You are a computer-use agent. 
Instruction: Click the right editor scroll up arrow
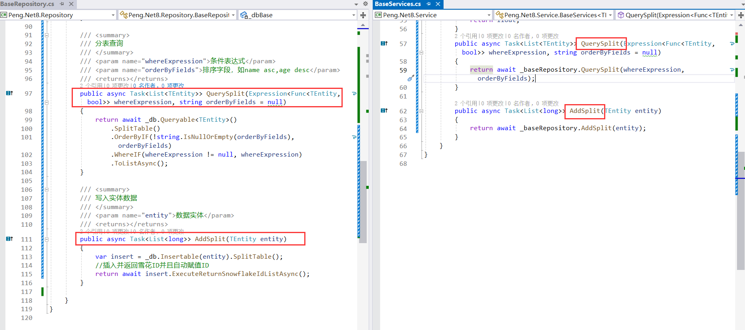[741, 25]
